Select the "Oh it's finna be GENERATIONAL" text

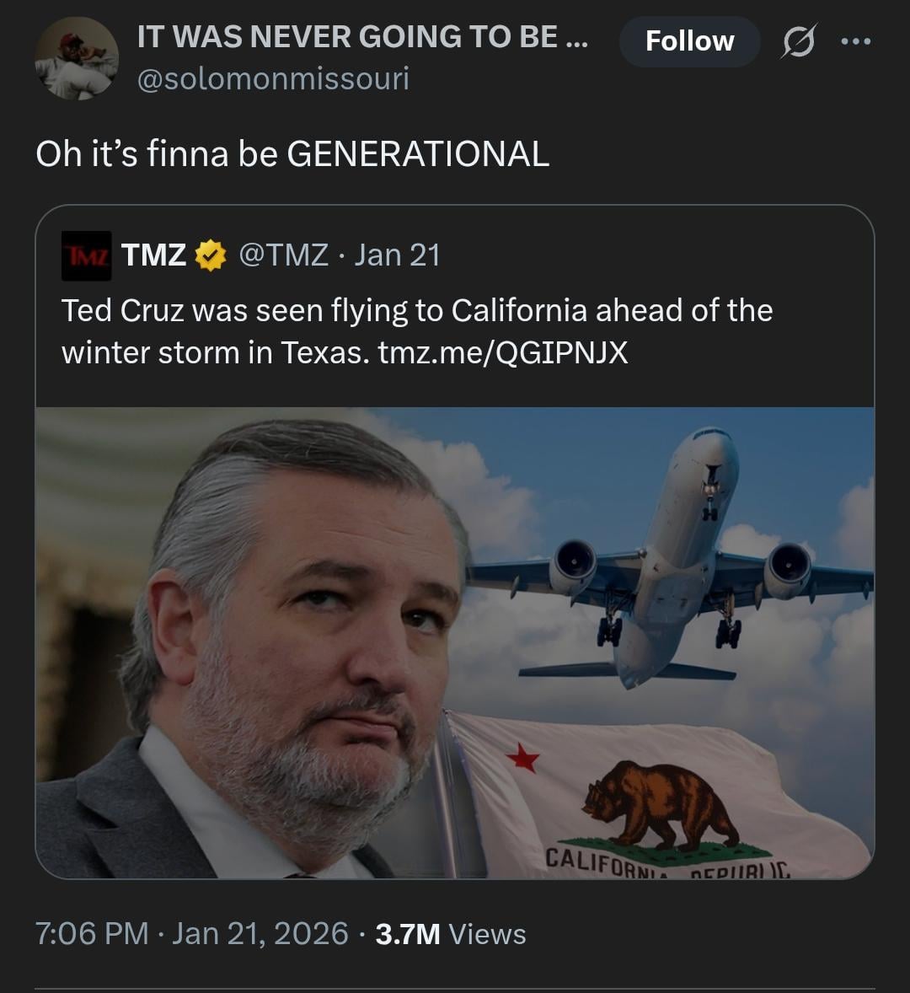click(x=292, y=154)
